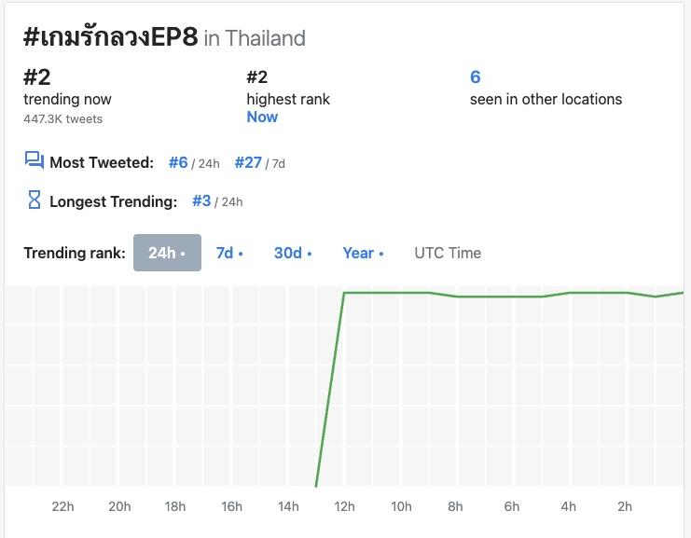
Task: Click the Most Tweeted chat bubbles icon
Action: [35, 161]
